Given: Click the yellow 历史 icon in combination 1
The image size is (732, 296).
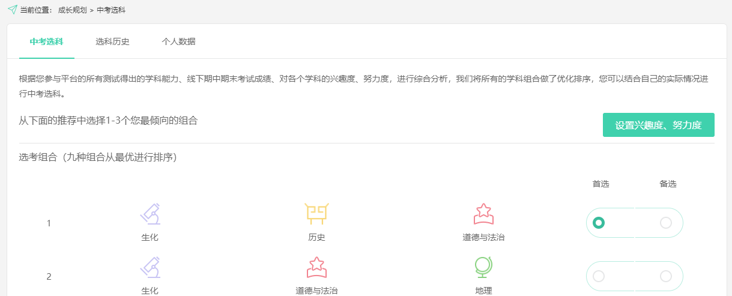Looking at the screenshot, I should [x=316, y=214].
